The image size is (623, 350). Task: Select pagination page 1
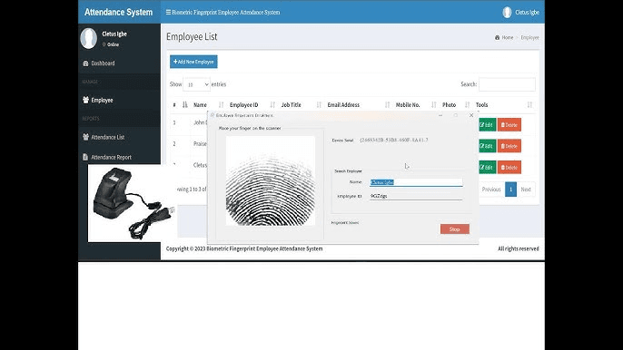[510, 190]
